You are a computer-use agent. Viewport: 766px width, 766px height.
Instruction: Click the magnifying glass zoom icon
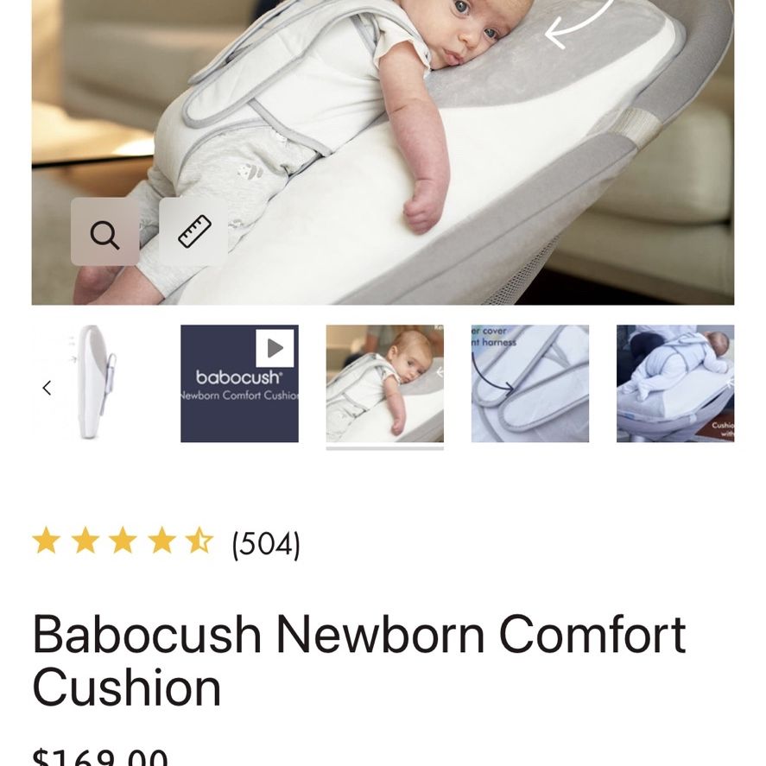click(104, 231)
